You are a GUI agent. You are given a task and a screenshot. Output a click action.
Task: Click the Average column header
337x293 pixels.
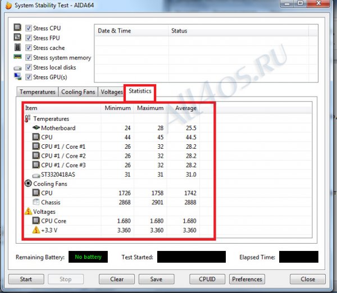tap(183, 108)
